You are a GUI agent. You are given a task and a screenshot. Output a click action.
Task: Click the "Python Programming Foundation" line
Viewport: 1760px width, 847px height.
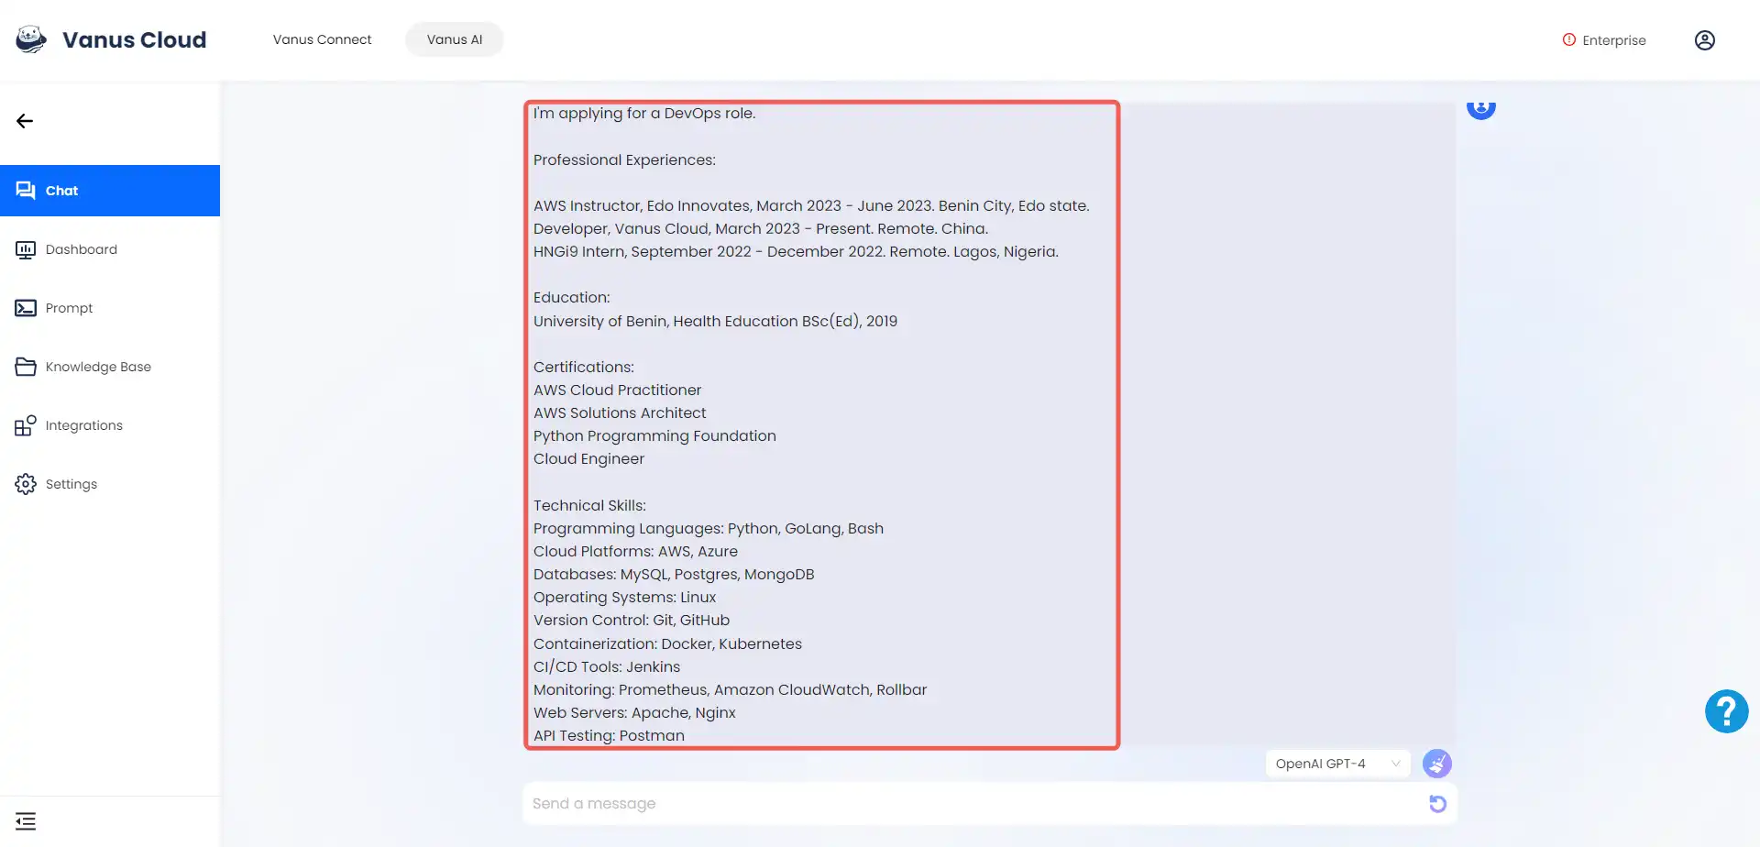[x=654, y=435]
